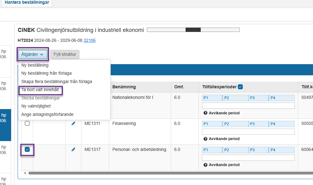Click help icon for Personal- och arbetsledning period

(205, 165)
